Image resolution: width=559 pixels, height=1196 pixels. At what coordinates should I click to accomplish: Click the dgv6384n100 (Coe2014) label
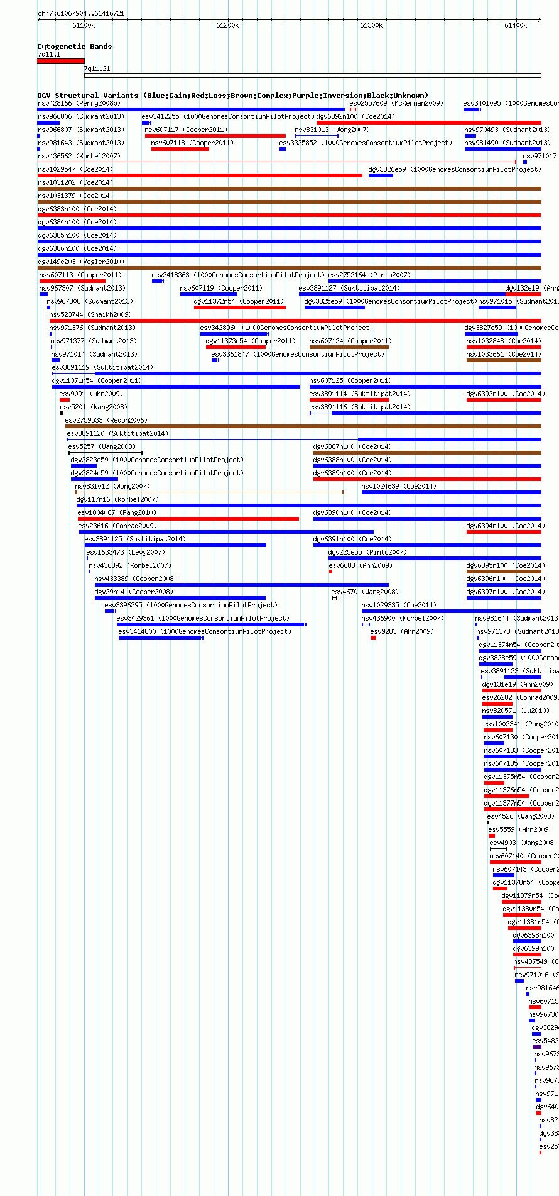[x=77, y=222]
